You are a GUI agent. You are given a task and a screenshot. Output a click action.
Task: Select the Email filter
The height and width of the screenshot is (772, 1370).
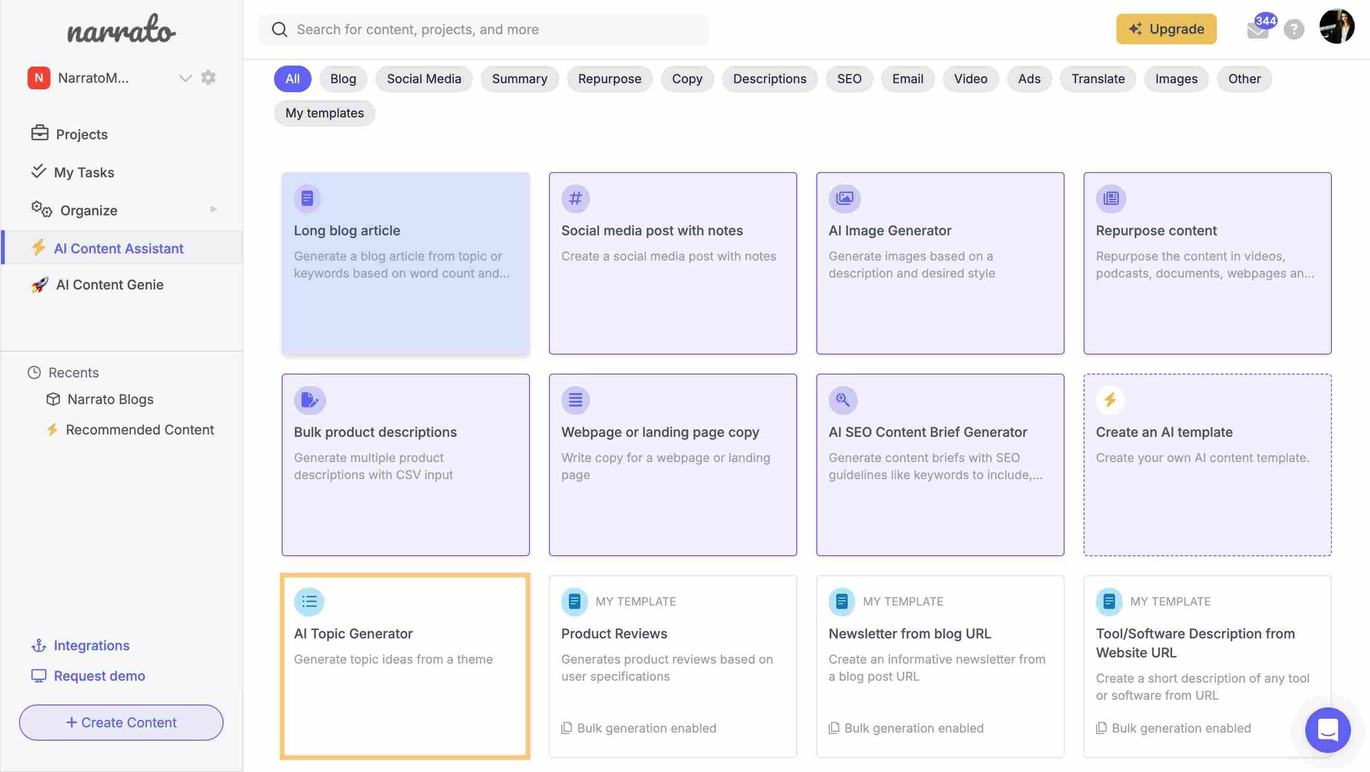(x=907, y=78)
